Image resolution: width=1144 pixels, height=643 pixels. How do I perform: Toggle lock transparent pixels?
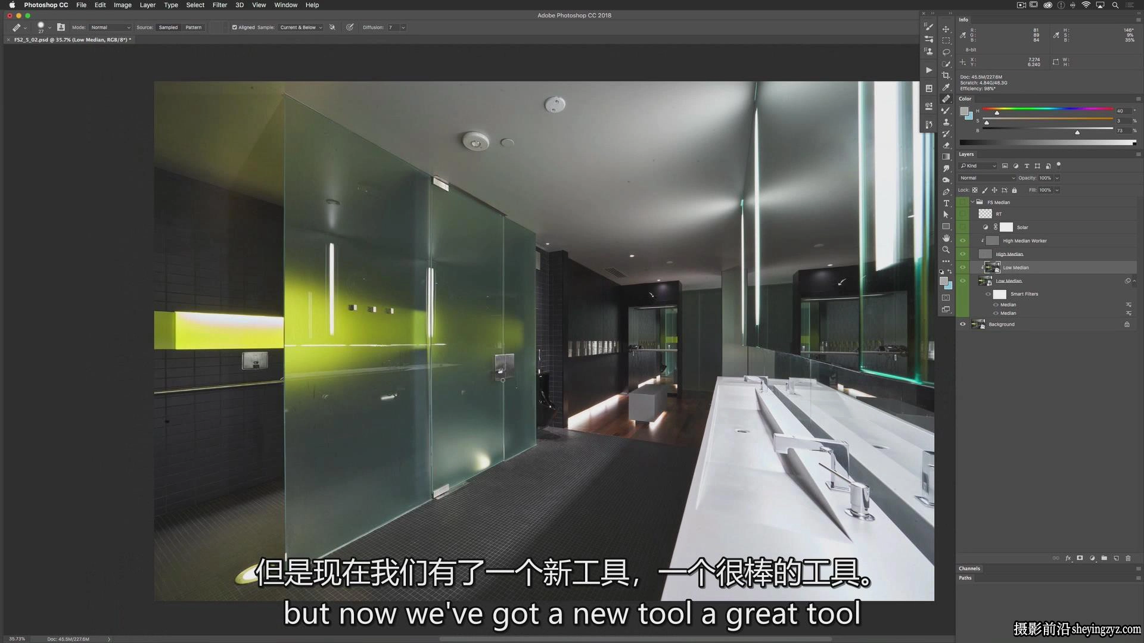tap(975, 191)
